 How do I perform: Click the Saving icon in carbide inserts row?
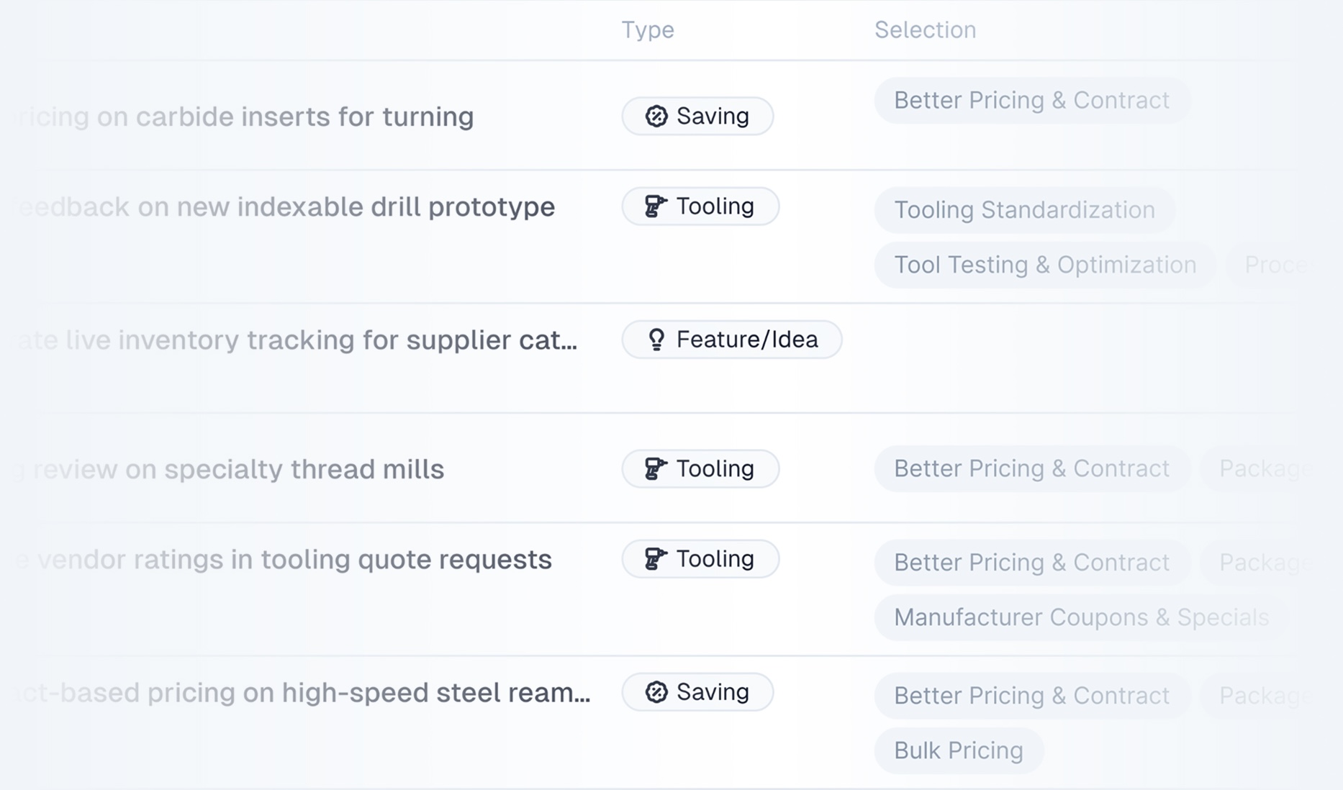pos(656,116)
